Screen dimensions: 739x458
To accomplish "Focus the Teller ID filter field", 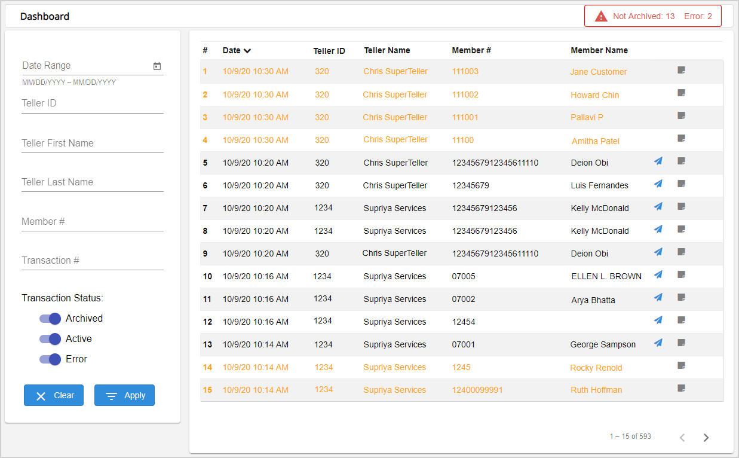I will pos(93,103).
